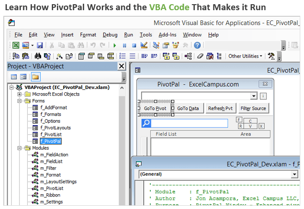Open the Debug menu
Viewport: 304px width, 209px height.
point(110,35)
